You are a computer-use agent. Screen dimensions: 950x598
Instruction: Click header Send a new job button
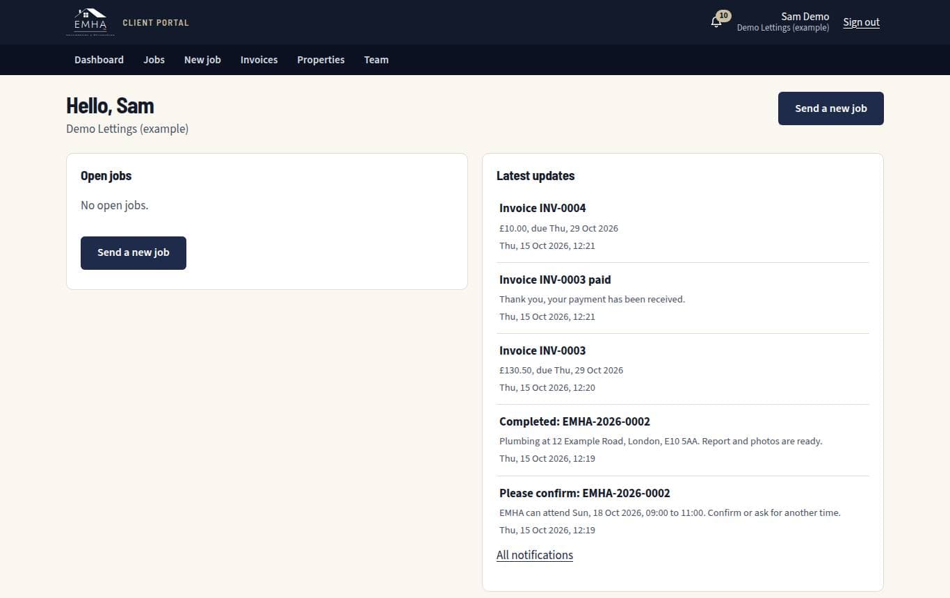(830, 108)
